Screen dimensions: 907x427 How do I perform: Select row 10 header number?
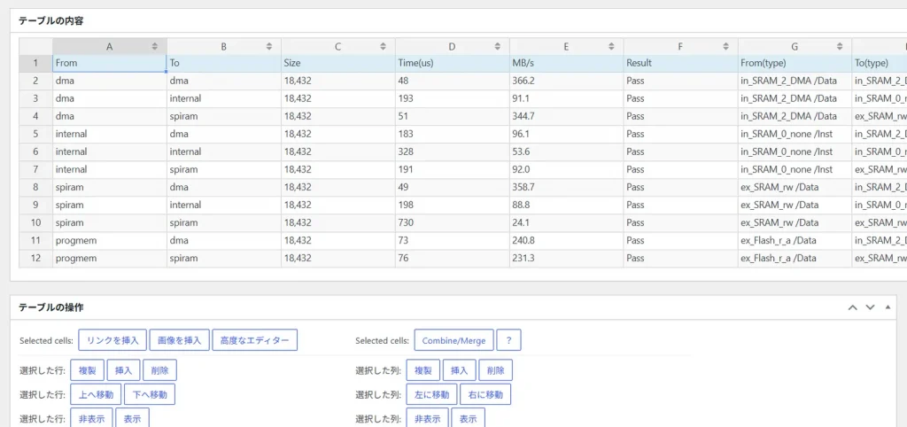pyautogui.click(x=35, y=222)
